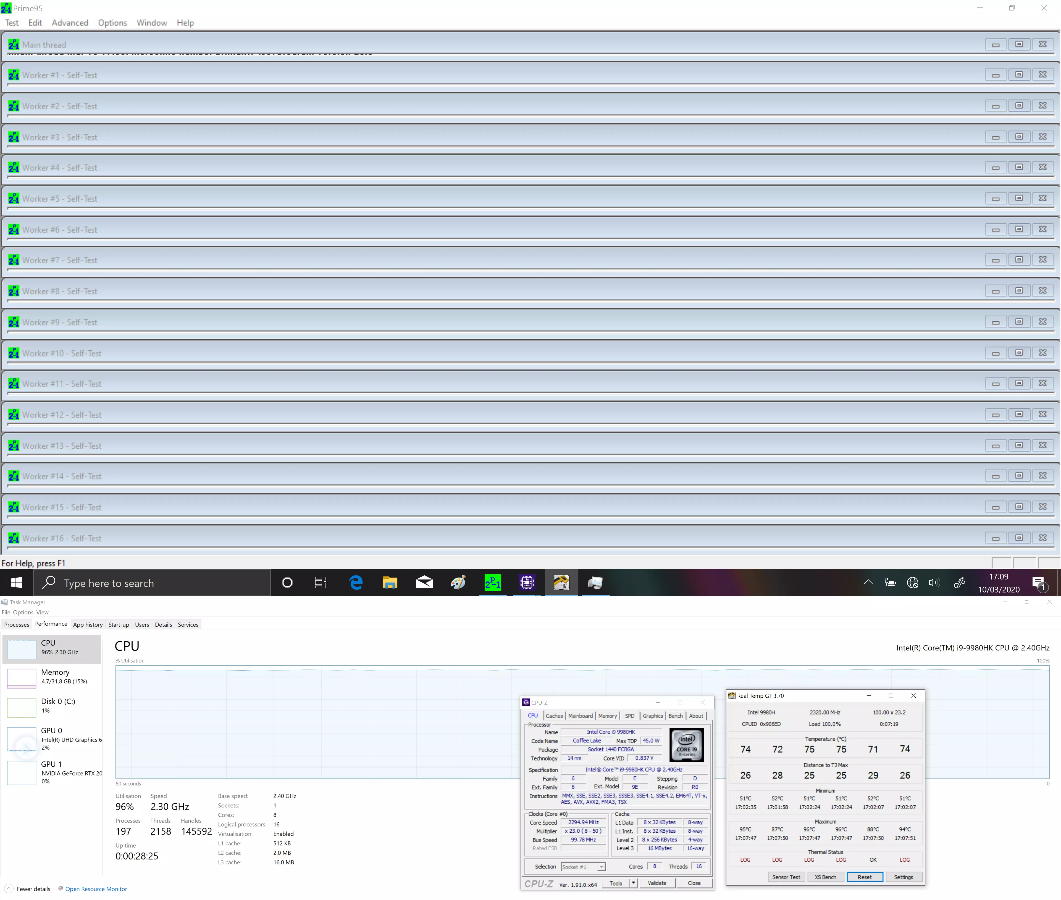
Task: Click the Worker #4 Self-Test window icon
Action: [14, 167]
